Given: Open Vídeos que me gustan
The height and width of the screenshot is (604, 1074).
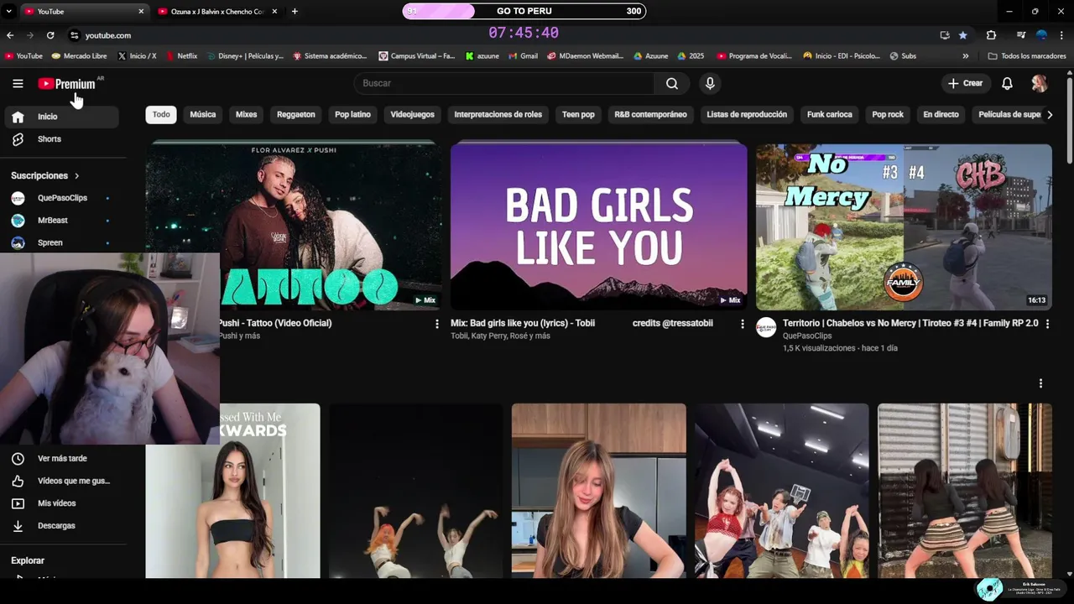Looking at the screenshot, I should [62, 481].
